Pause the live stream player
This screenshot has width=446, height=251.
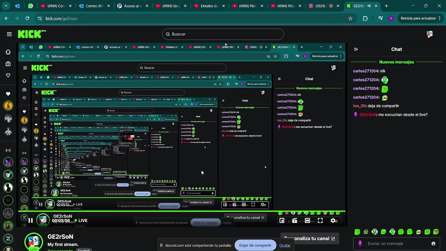click(30, 220)
